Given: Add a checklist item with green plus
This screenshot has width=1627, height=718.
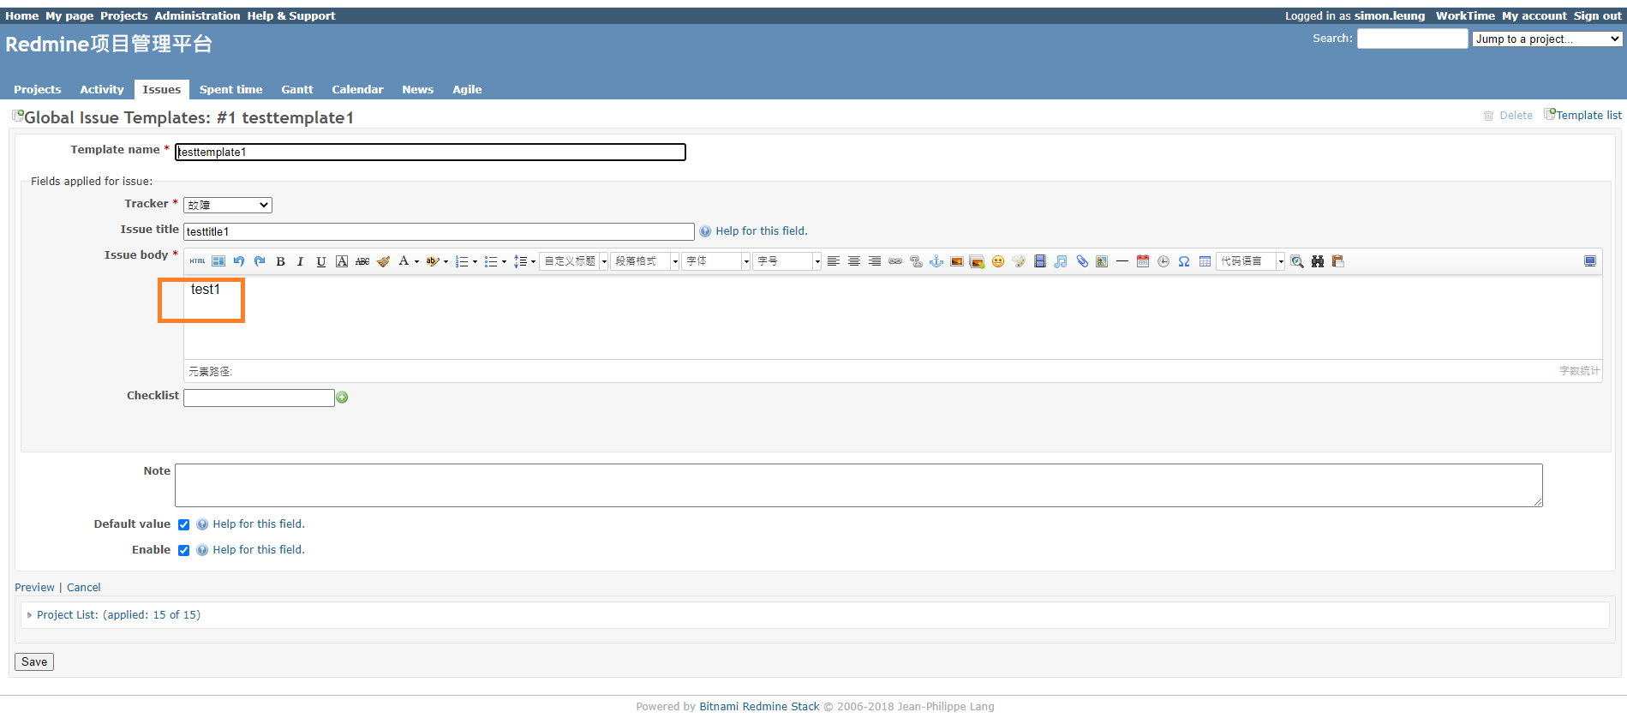Looking at the screenshot, I should tap(342, 398).
